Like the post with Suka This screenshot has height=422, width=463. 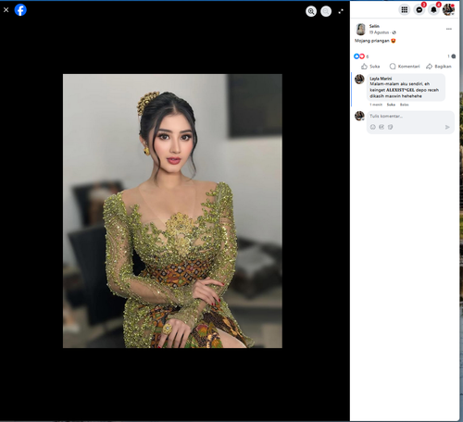pos(370,67)
